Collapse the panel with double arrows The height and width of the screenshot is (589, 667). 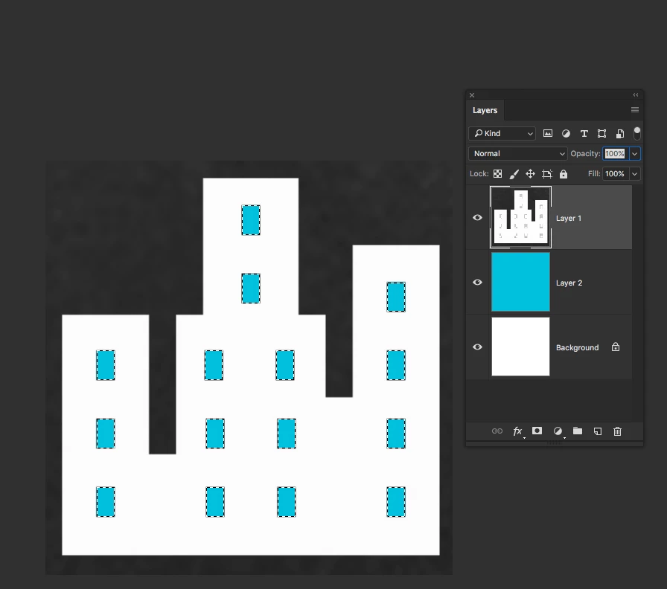click(636, 94)
